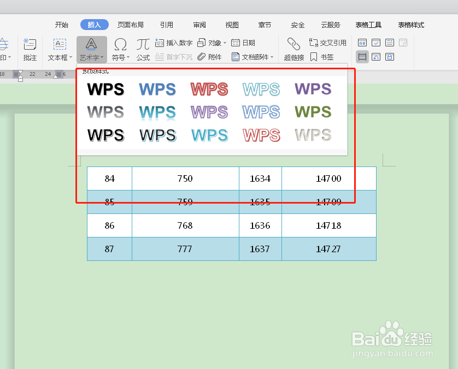Click the 插入数字 insert number button
This screenshot has height=369, width=458.
tap(174, 43)
